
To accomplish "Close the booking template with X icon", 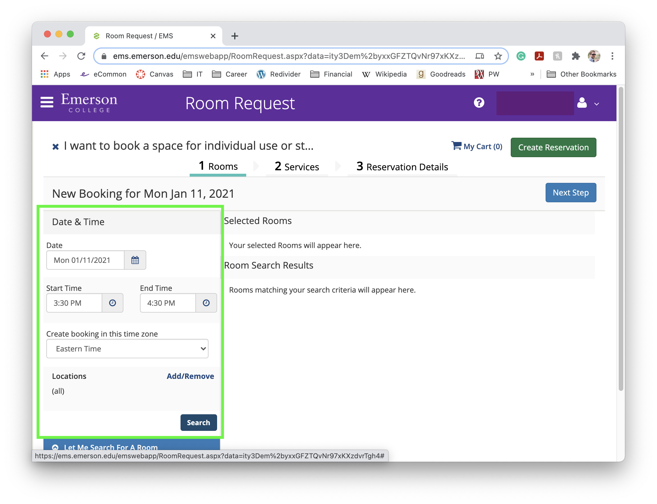I will point(55,147).
